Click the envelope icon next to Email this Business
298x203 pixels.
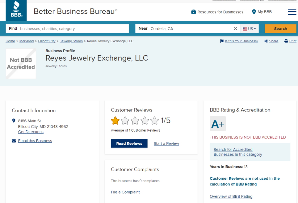pos(14,141)
